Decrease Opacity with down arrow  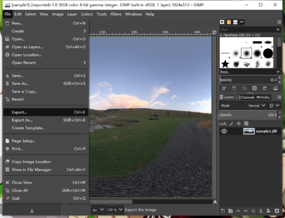pyautogui.click(x=279, y=117)
